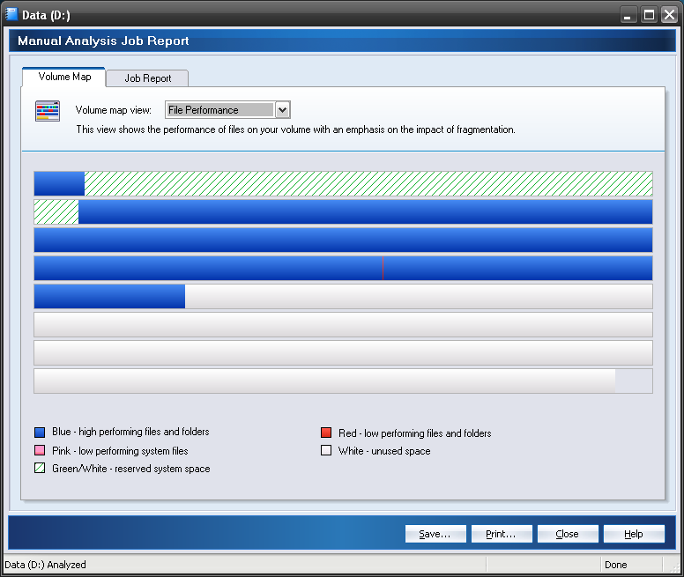Click the view description text about fragmentation
This screenshot has width=684, height=577.
point(296,129)
